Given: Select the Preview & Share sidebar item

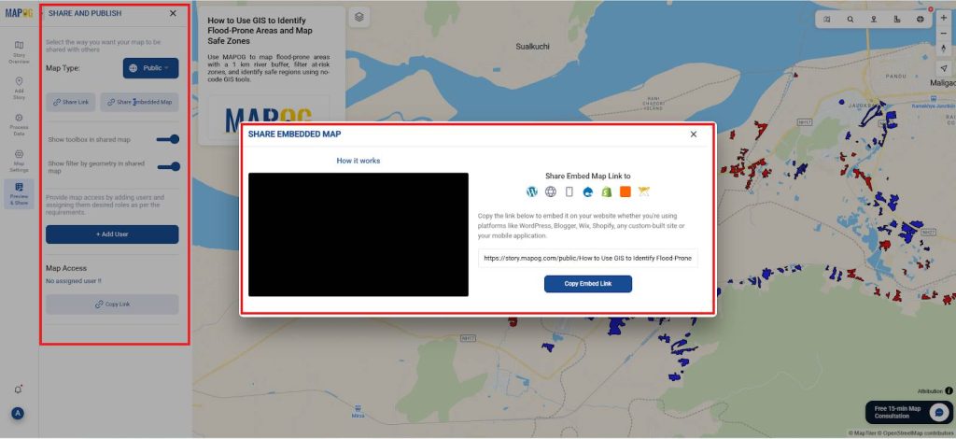Looking at the screenshot, I should point(19,194).
